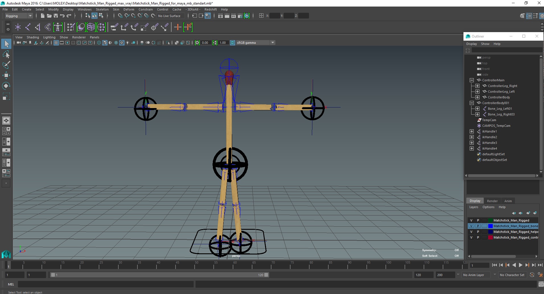Viewport: 544px width, 294px height.
Task: Click the viewport grid toggle icon
Action: [56, 43]
